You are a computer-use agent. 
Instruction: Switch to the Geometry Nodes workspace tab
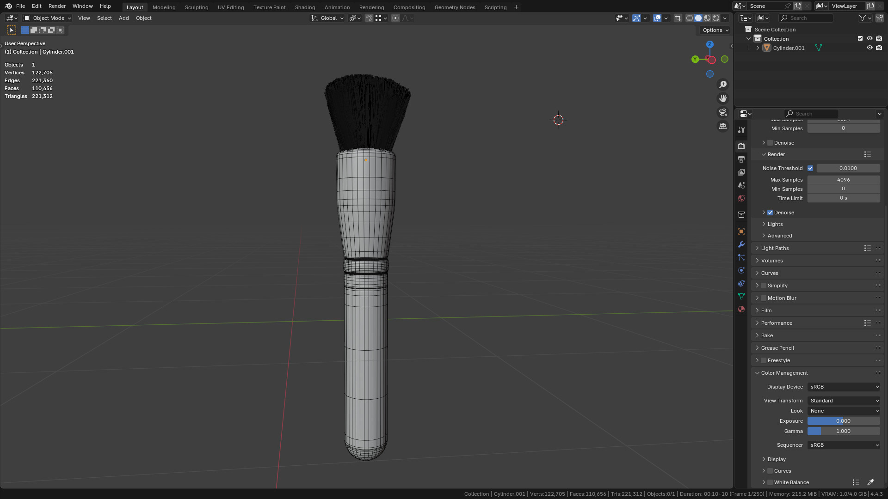click(455, 7)
